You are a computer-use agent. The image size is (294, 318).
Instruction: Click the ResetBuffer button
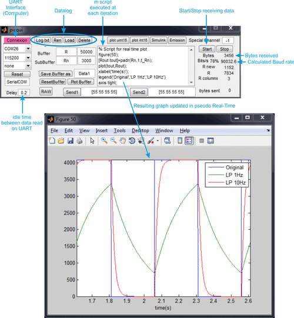click(x=53, y=82)
